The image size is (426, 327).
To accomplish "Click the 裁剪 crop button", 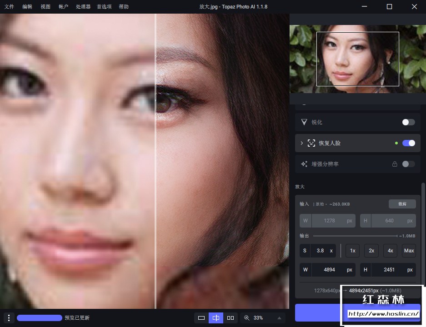I will (x=402, y=204).
